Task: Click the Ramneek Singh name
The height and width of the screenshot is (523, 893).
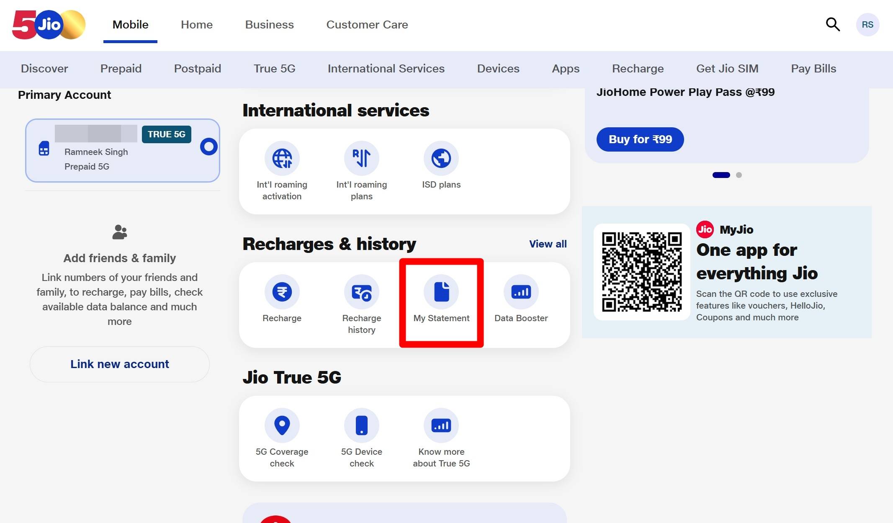Action: pos(96,152)
